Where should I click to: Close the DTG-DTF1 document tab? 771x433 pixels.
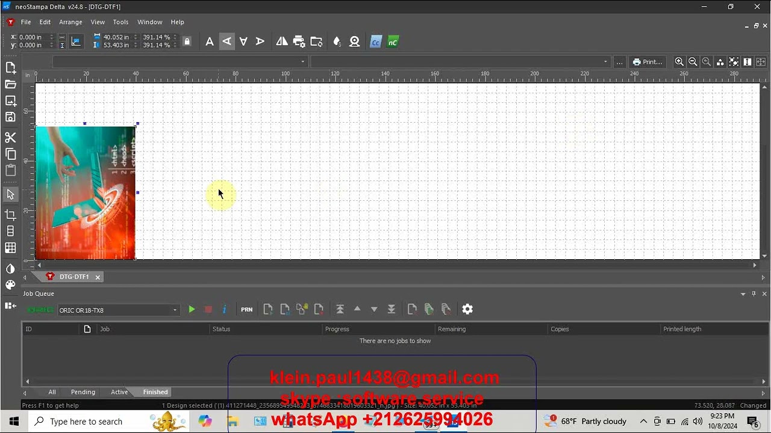click(98, 277)
